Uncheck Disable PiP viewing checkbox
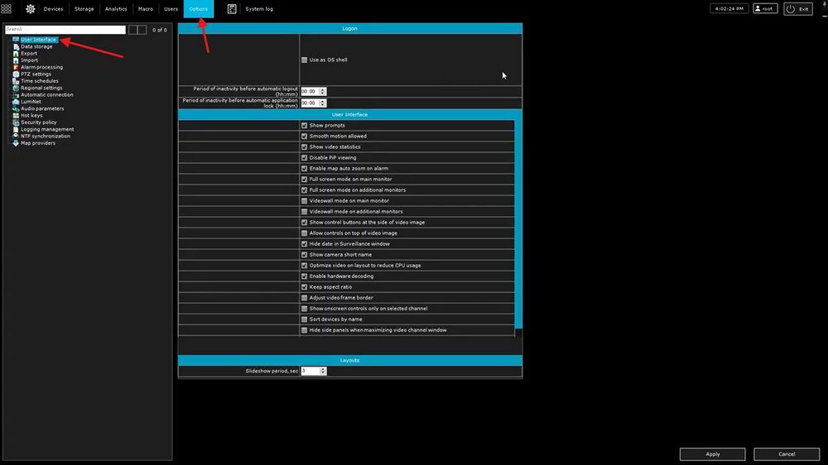 [x=304, y=157]
